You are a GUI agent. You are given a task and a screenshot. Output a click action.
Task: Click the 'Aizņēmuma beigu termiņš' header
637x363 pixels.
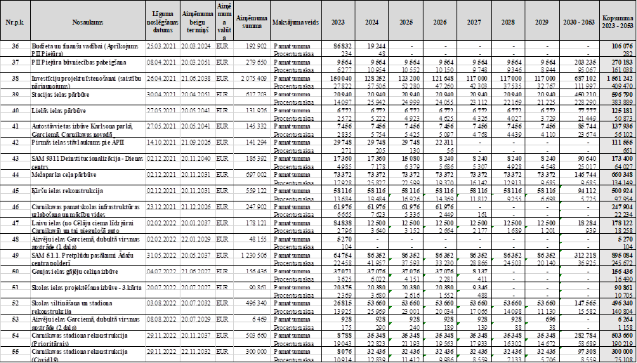[197, 22]
